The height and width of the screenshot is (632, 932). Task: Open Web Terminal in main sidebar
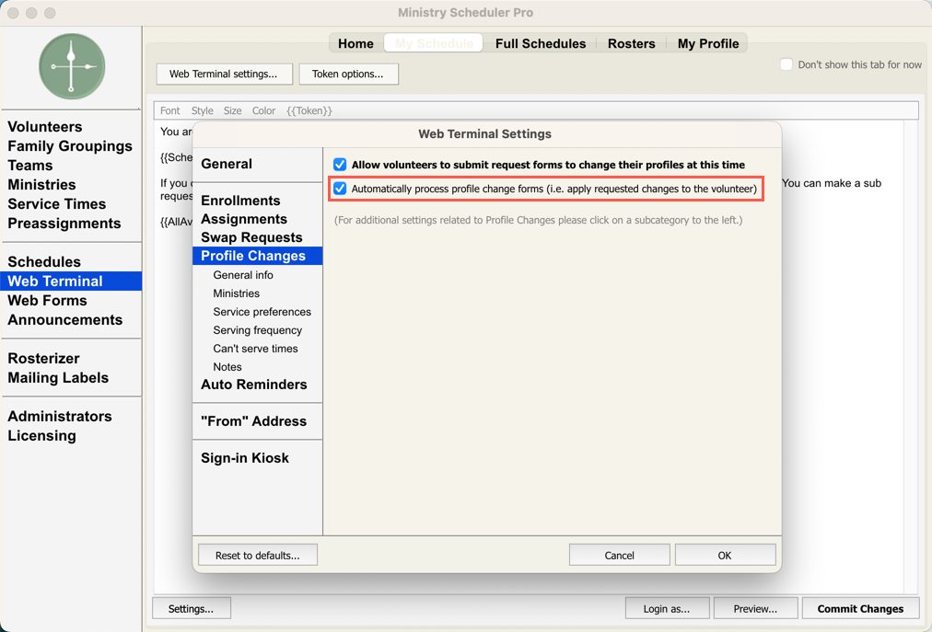(x=71, y=281)
